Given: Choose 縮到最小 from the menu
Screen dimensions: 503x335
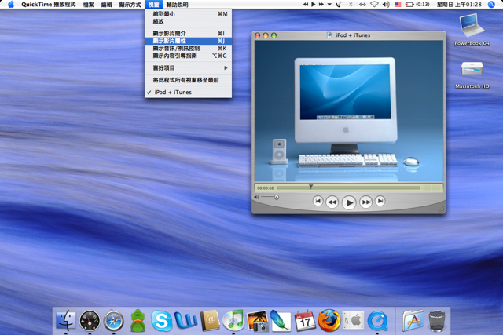Looking at the screenshot, I should (188, 14).
